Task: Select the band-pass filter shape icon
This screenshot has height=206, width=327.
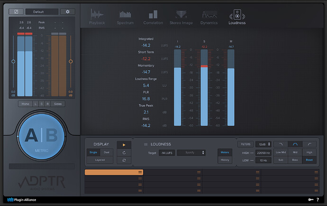Action: point(295,144)
